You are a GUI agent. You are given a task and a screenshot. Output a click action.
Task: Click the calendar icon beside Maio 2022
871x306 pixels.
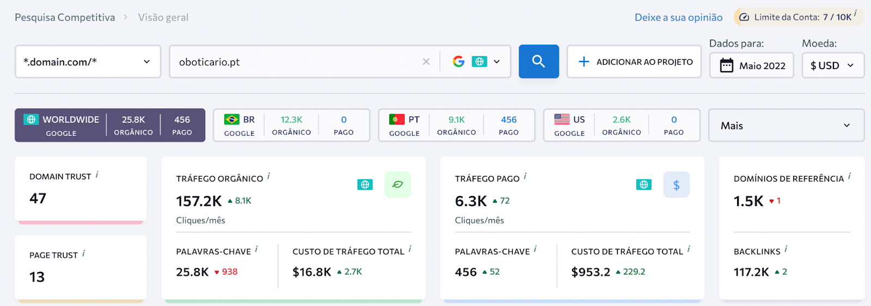tap(726, 66)
